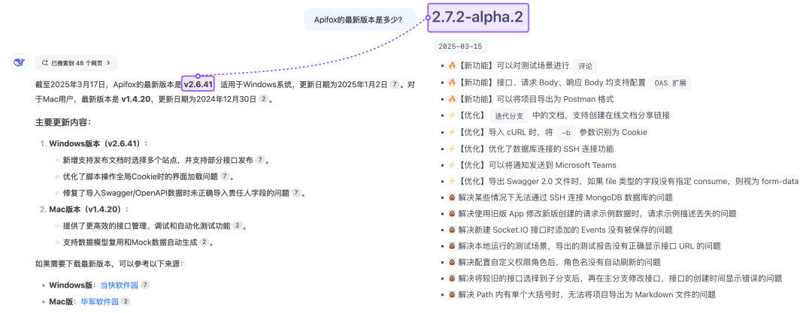Screen dimensions: 812x313
Task: Open the 华军软件园 download link
Action: [100, 301]
